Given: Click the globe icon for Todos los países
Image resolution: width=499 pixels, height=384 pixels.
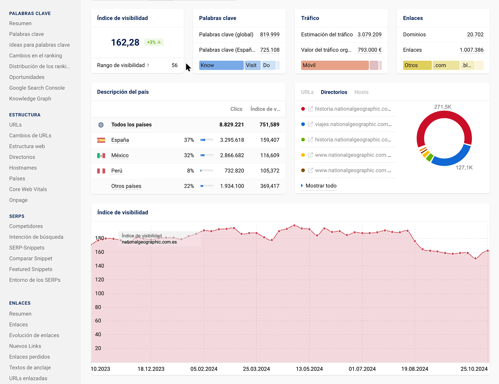Looking at the screenshot, I should pos(101,125).
